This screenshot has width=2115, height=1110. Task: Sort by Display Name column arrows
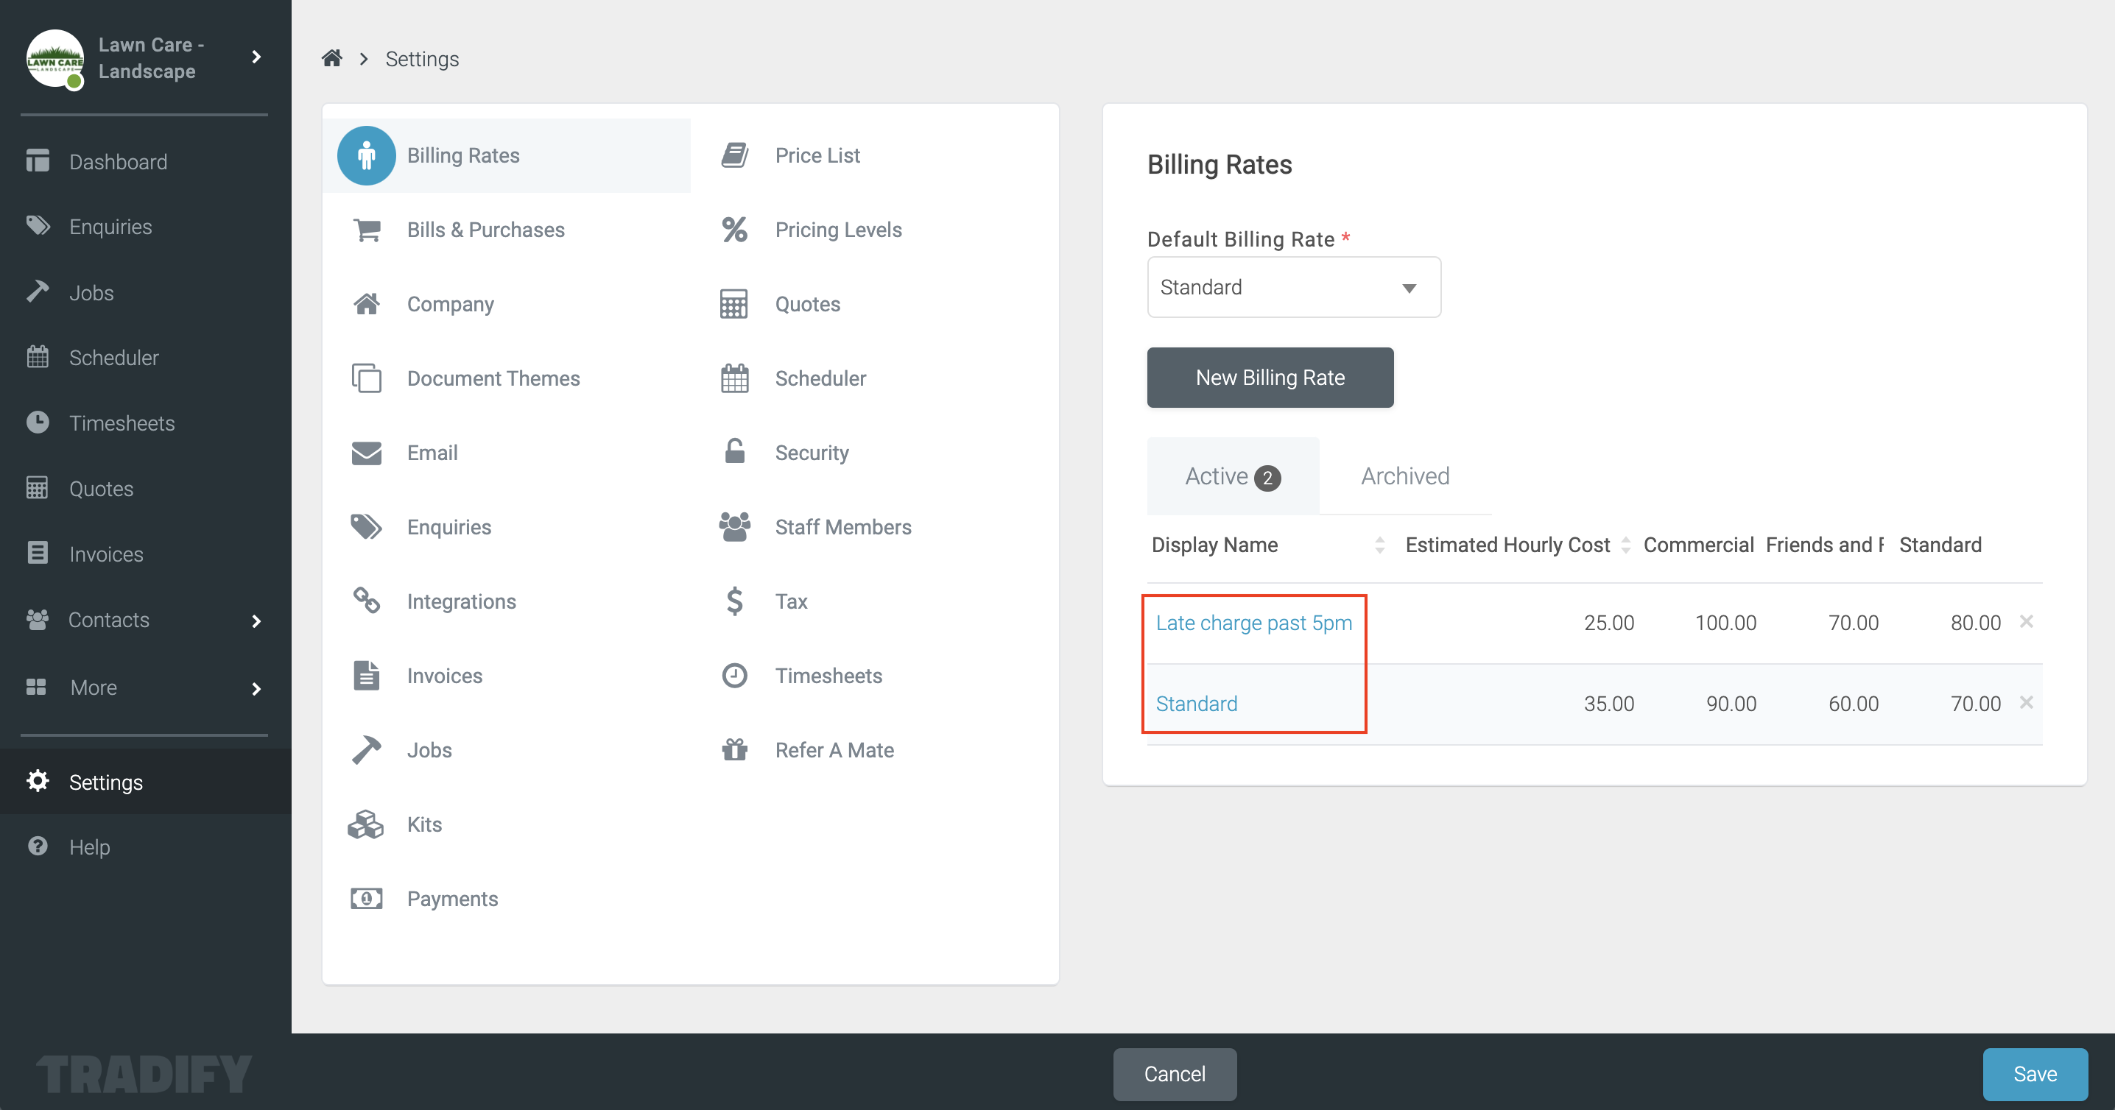1380,545
